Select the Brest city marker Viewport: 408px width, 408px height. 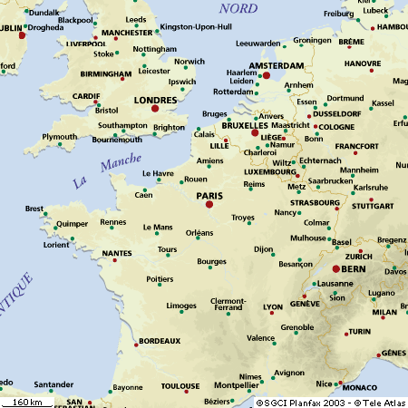[45, 214]
